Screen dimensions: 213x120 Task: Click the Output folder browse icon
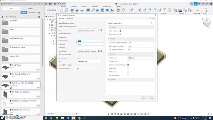point(99,51)
